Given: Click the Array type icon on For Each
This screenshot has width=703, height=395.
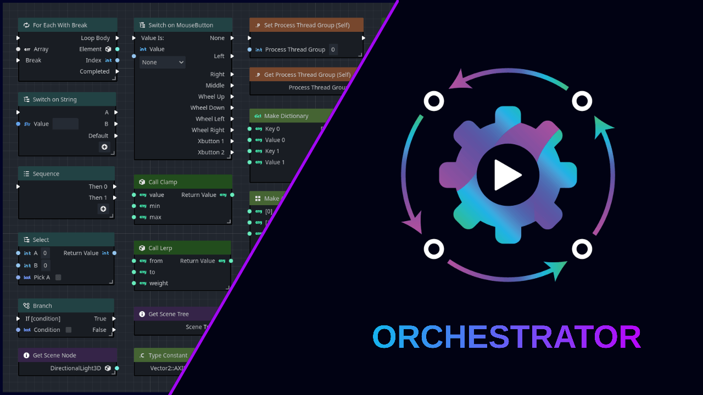Looking at the screenshot, I should [27, 49].
